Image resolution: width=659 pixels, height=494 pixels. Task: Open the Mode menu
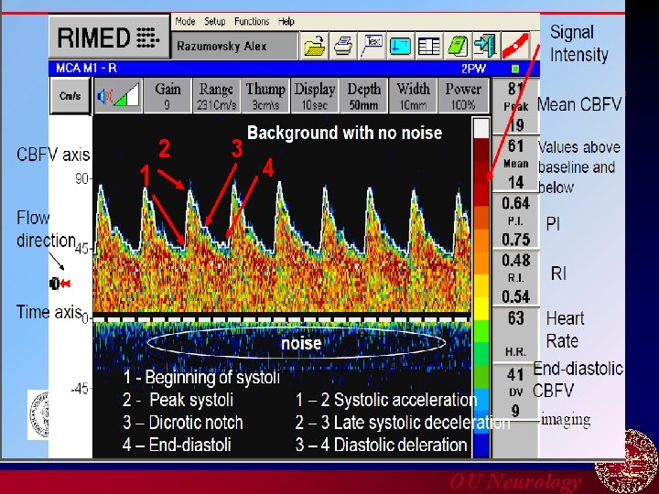click(x=185, y=21)
